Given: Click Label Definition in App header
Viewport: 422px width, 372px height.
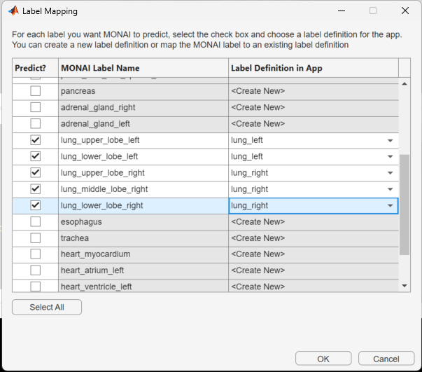Looking at the screenshot, I should tap(314, 68).
